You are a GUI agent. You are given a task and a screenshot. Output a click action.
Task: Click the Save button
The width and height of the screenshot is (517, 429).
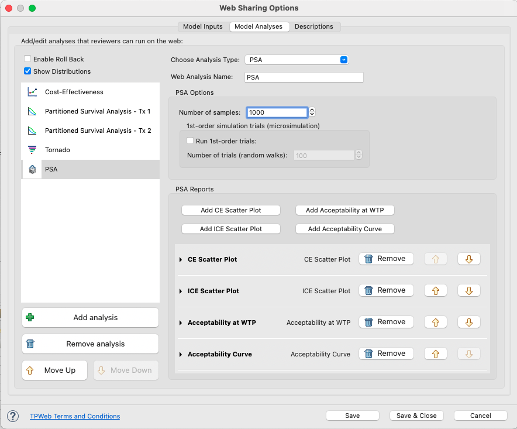pos(353,416)
